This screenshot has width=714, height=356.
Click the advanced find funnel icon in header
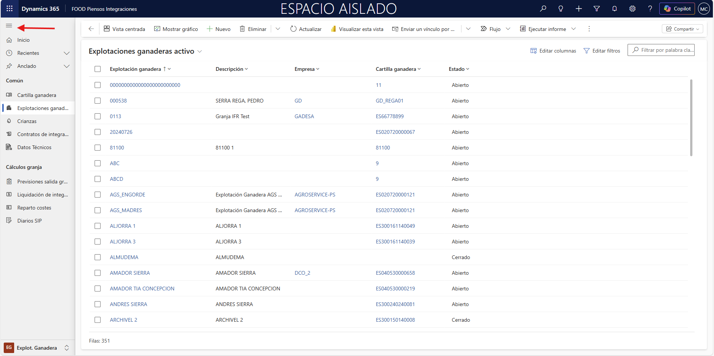(x=597, y=9)
